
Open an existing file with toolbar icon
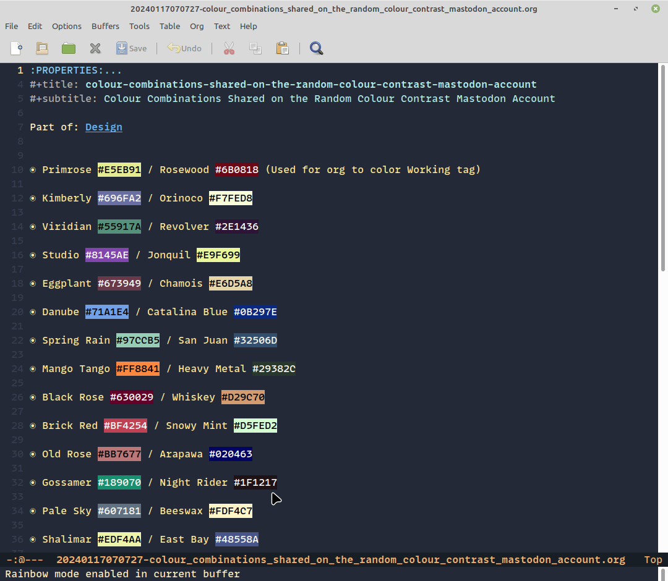(42, 48)
